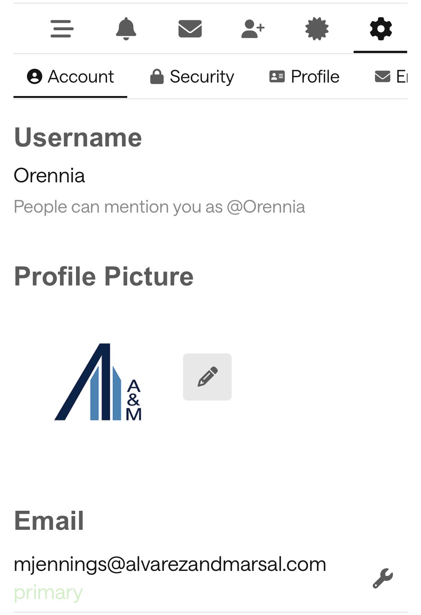Screen dimensions: 421x615
Task: Open settings gear icon
Action: tap(381, 29)
